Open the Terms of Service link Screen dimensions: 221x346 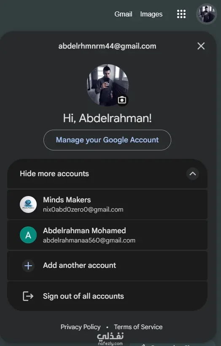pos(138,327)
